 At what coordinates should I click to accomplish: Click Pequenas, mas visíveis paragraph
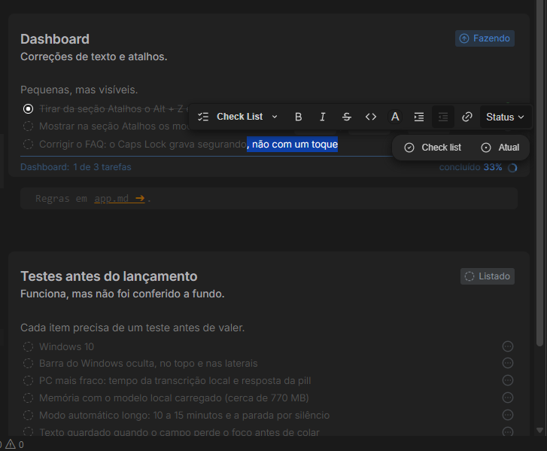(79, 90)
